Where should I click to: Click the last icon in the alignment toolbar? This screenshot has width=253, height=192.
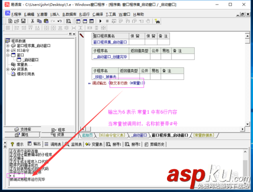pyautogui.click(x=103, y=28)
